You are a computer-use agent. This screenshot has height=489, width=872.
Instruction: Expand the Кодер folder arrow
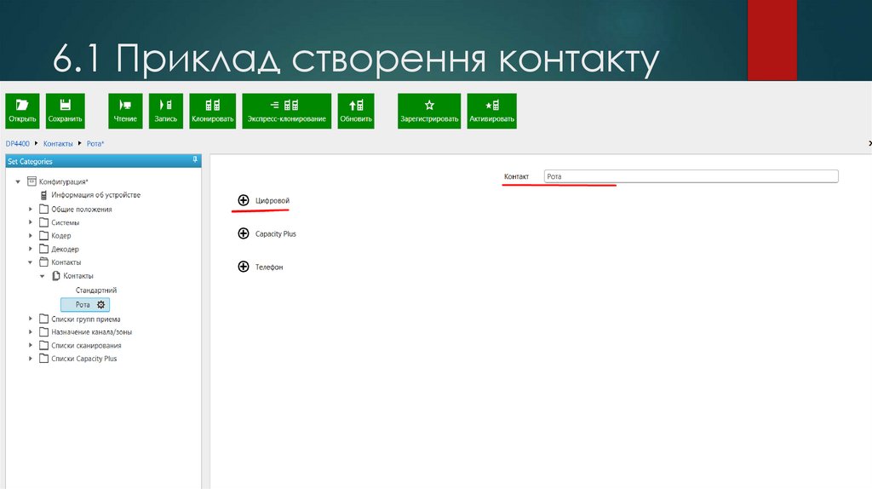point(31,236)
